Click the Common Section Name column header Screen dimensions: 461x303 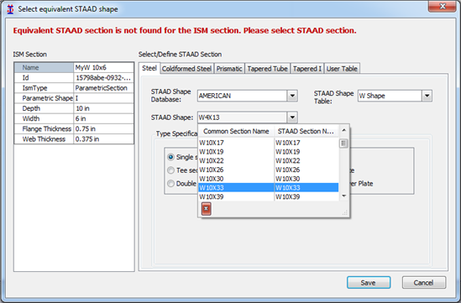[236, 131]
